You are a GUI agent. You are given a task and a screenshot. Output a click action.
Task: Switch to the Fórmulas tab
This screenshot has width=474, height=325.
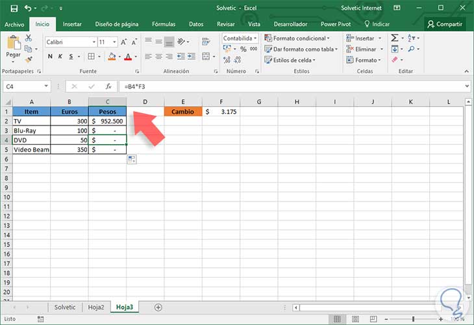[164, 24]
